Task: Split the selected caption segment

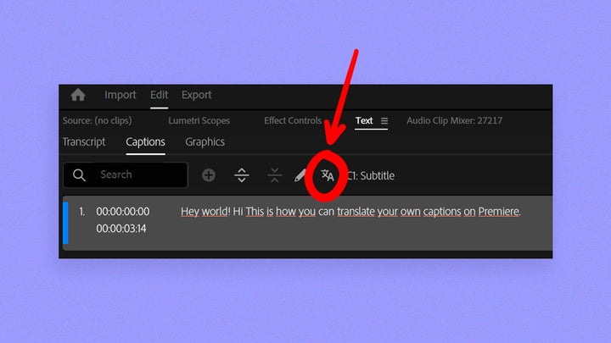Action: point(242,175)
